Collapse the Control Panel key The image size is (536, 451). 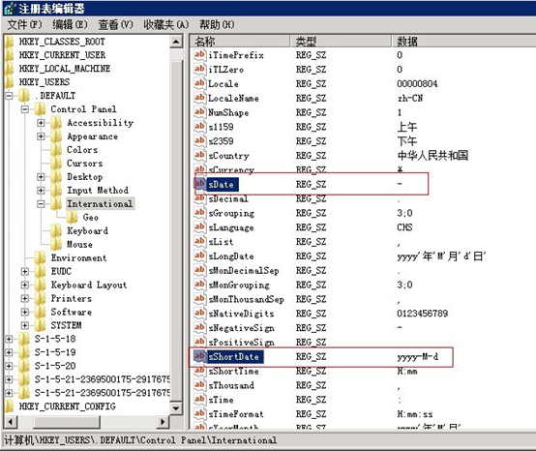tap(24, 109)
